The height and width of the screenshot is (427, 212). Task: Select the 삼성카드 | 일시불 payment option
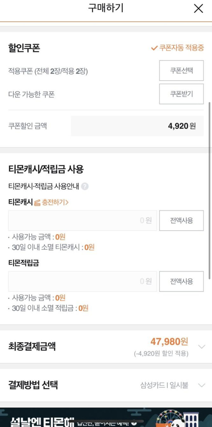[x=165, y=385]
